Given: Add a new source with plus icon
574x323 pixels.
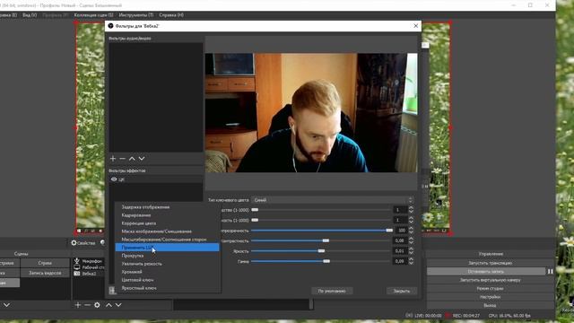Looking at the screenshot, I should click(x=78, y=305).
